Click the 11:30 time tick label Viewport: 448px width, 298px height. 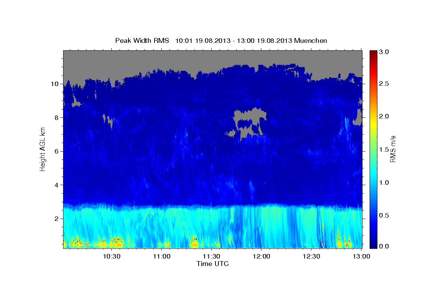pyautogui.click(x=212, y=256)
